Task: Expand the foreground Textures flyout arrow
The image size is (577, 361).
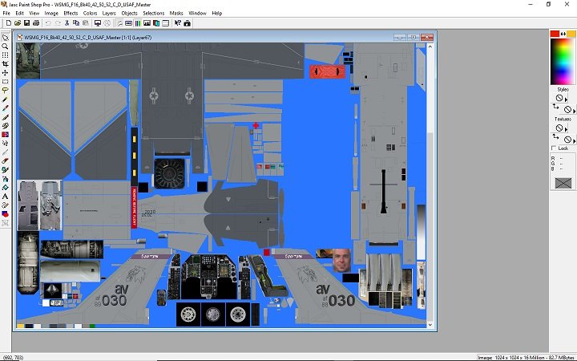Action: click(567, 129)
